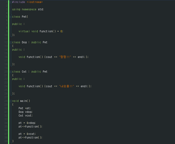Click 'class Cat : public Pet' header
Image resolution: width=175 pixels, height=144 pixels.
[30, 72]
